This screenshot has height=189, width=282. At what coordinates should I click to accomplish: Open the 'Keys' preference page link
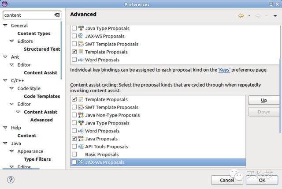coord(224,70)
